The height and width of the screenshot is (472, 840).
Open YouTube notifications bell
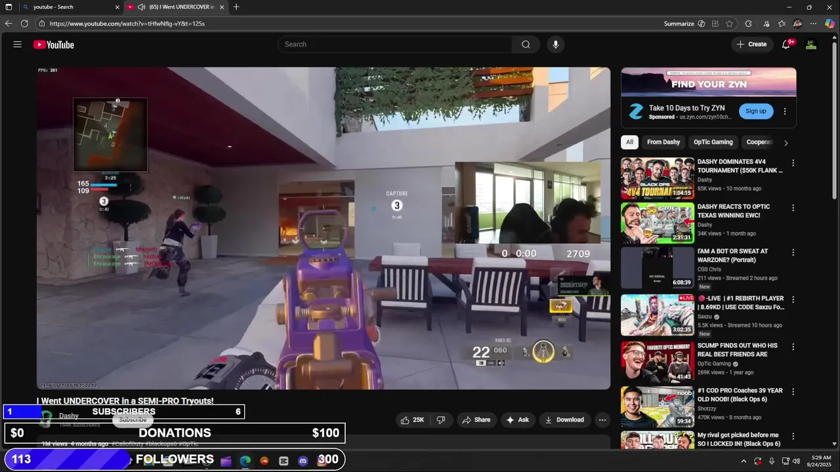pos(786,45)
